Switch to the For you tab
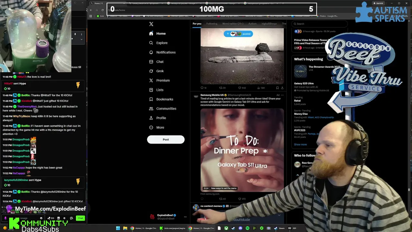412x232 pixels. point(197,24)
